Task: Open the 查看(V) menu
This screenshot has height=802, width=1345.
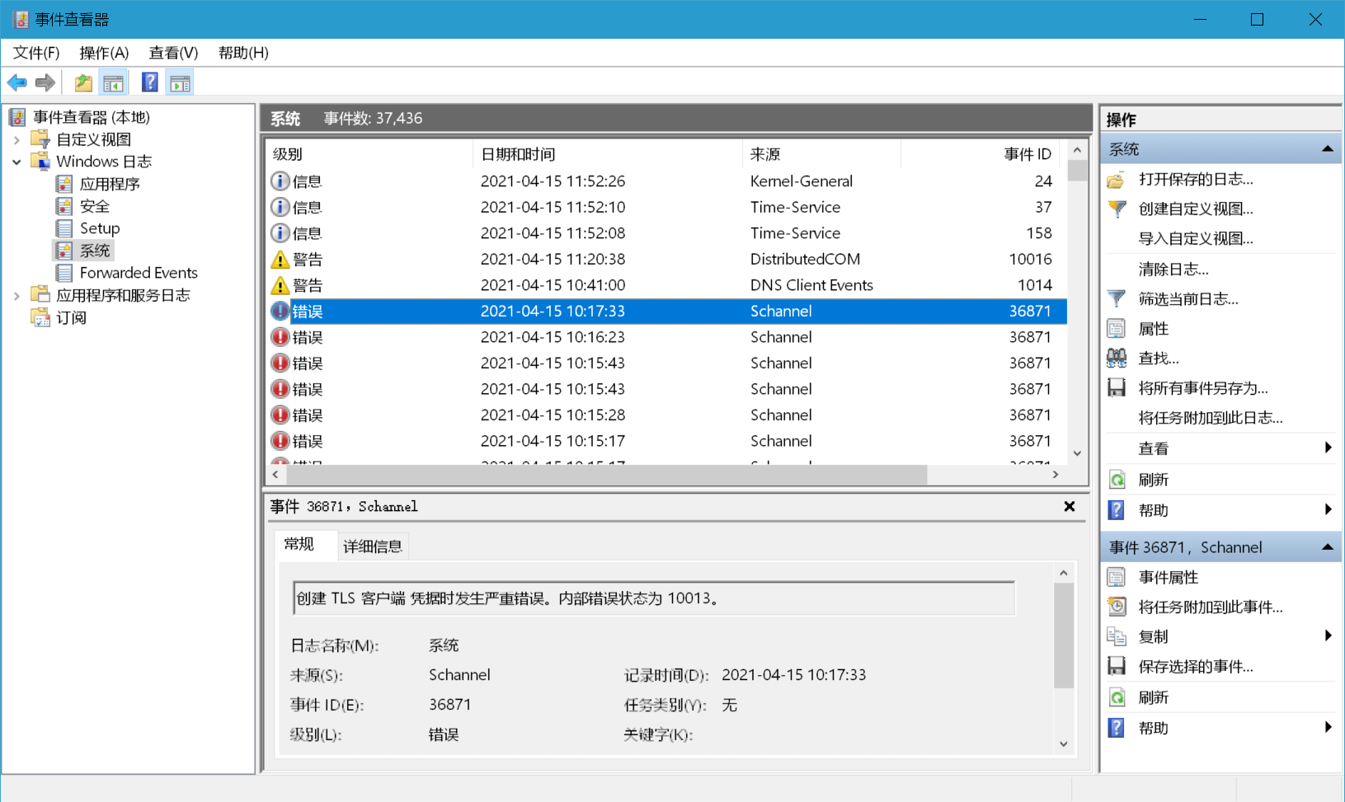Action: click(172, 52)
